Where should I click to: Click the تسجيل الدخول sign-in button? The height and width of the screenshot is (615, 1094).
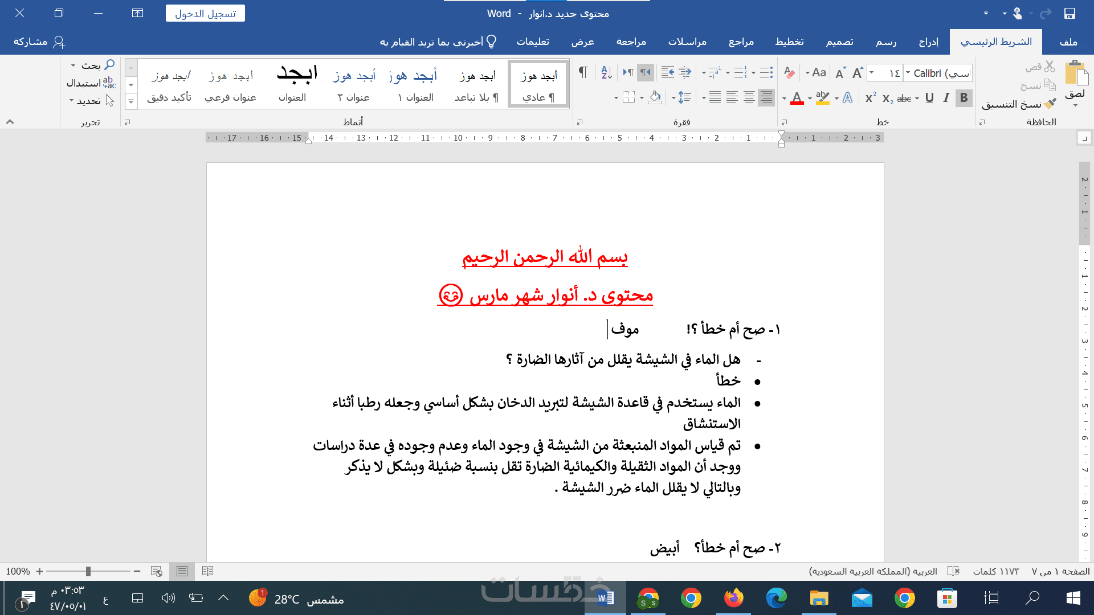point(205,13)
